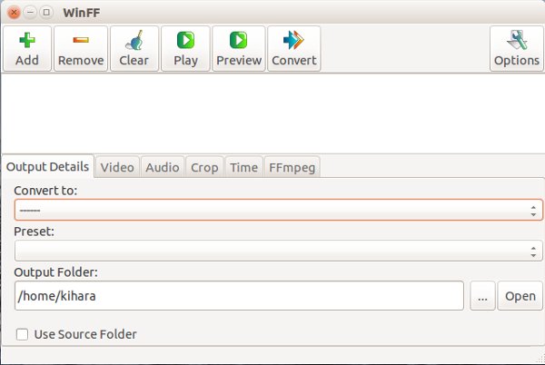The image size is (545, 365).
Task: Expand the Convert to dropdown
Action: (279, 211)
